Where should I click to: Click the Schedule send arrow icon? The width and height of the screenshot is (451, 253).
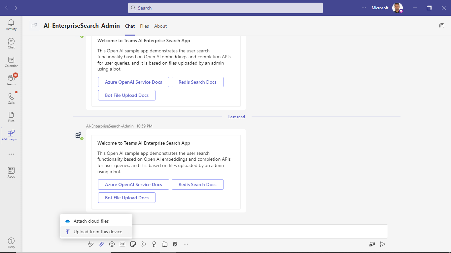[x=144, y=244]
